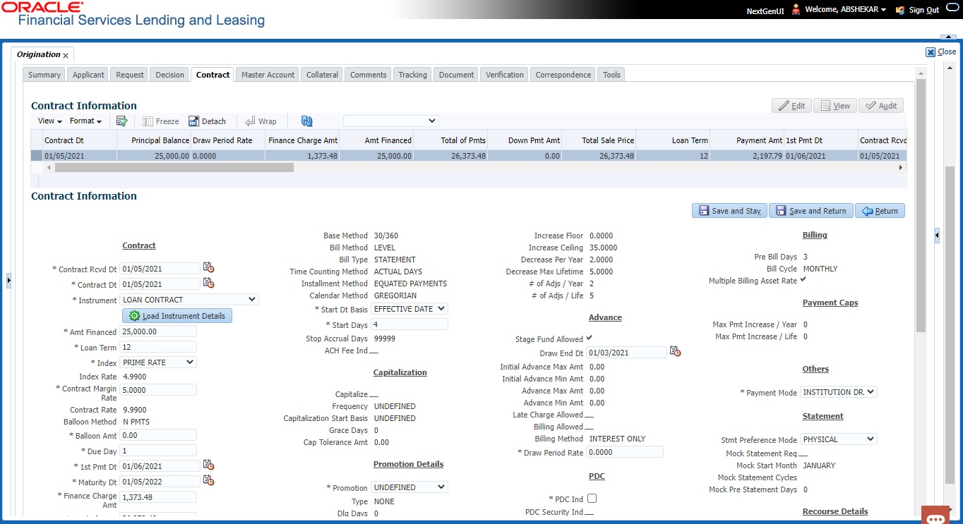Image resolution: width=963 pixels, height=524 pixels.
Task: Click the Draw Period Rate input field
Action: 625,452
